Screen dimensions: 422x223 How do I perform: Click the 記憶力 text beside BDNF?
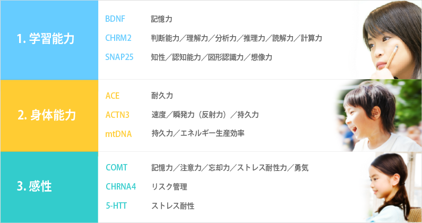pos(161,19)
